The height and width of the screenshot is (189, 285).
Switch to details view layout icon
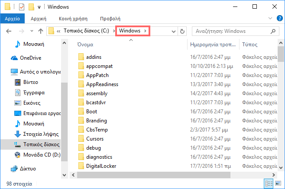(269, 183)
